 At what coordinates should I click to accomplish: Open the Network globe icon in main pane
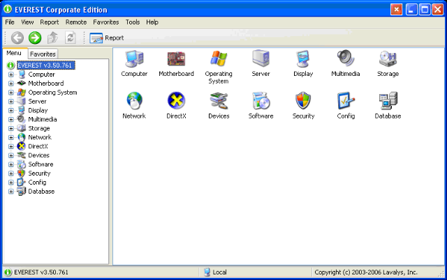click(x=134, y=100)
